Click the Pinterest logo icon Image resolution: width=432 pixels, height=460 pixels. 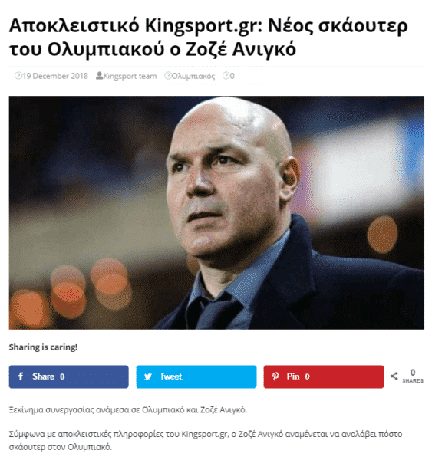tap(275, 376)
